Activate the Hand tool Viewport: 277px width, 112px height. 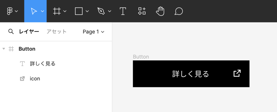click(x=160, y=11)
